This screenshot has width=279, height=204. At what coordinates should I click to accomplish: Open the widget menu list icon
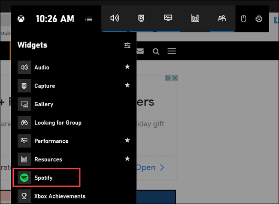(89, 19)
